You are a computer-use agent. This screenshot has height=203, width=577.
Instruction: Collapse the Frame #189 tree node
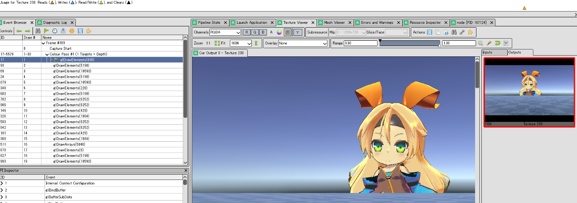coord(44,43)
